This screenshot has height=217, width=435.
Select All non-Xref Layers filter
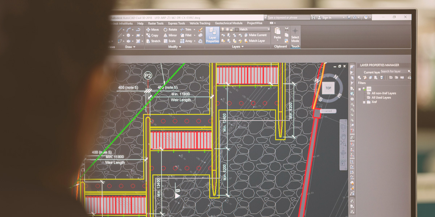(x=384, y=93)
